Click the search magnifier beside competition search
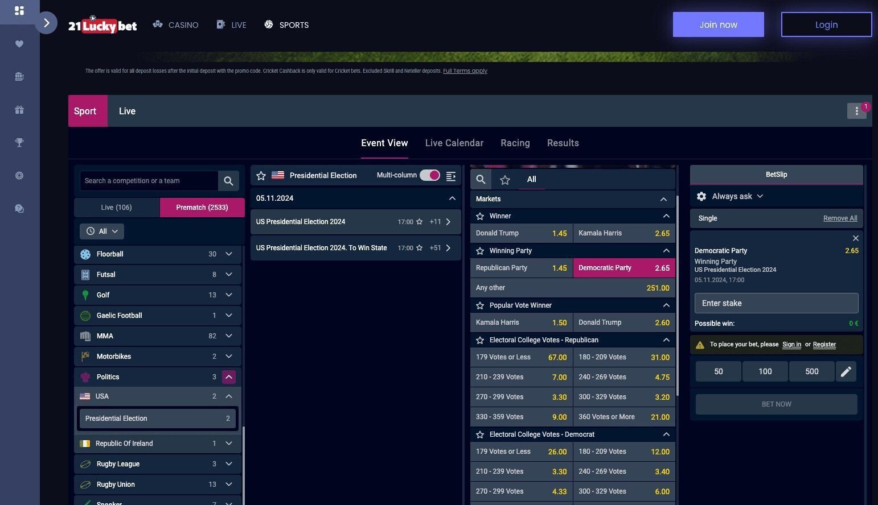The height and width of the screenshot is (505, 878). click(228, 181)
